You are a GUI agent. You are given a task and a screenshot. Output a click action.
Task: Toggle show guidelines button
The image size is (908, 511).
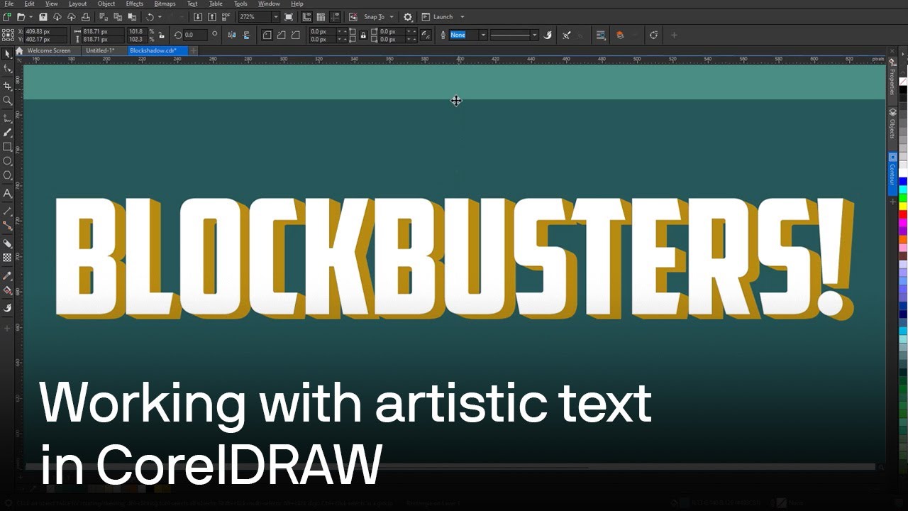click(335, 17)
